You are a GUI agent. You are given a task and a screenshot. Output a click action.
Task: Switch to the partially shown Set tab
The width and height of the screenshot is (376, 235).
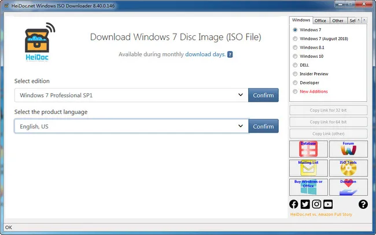pos(352,21)
